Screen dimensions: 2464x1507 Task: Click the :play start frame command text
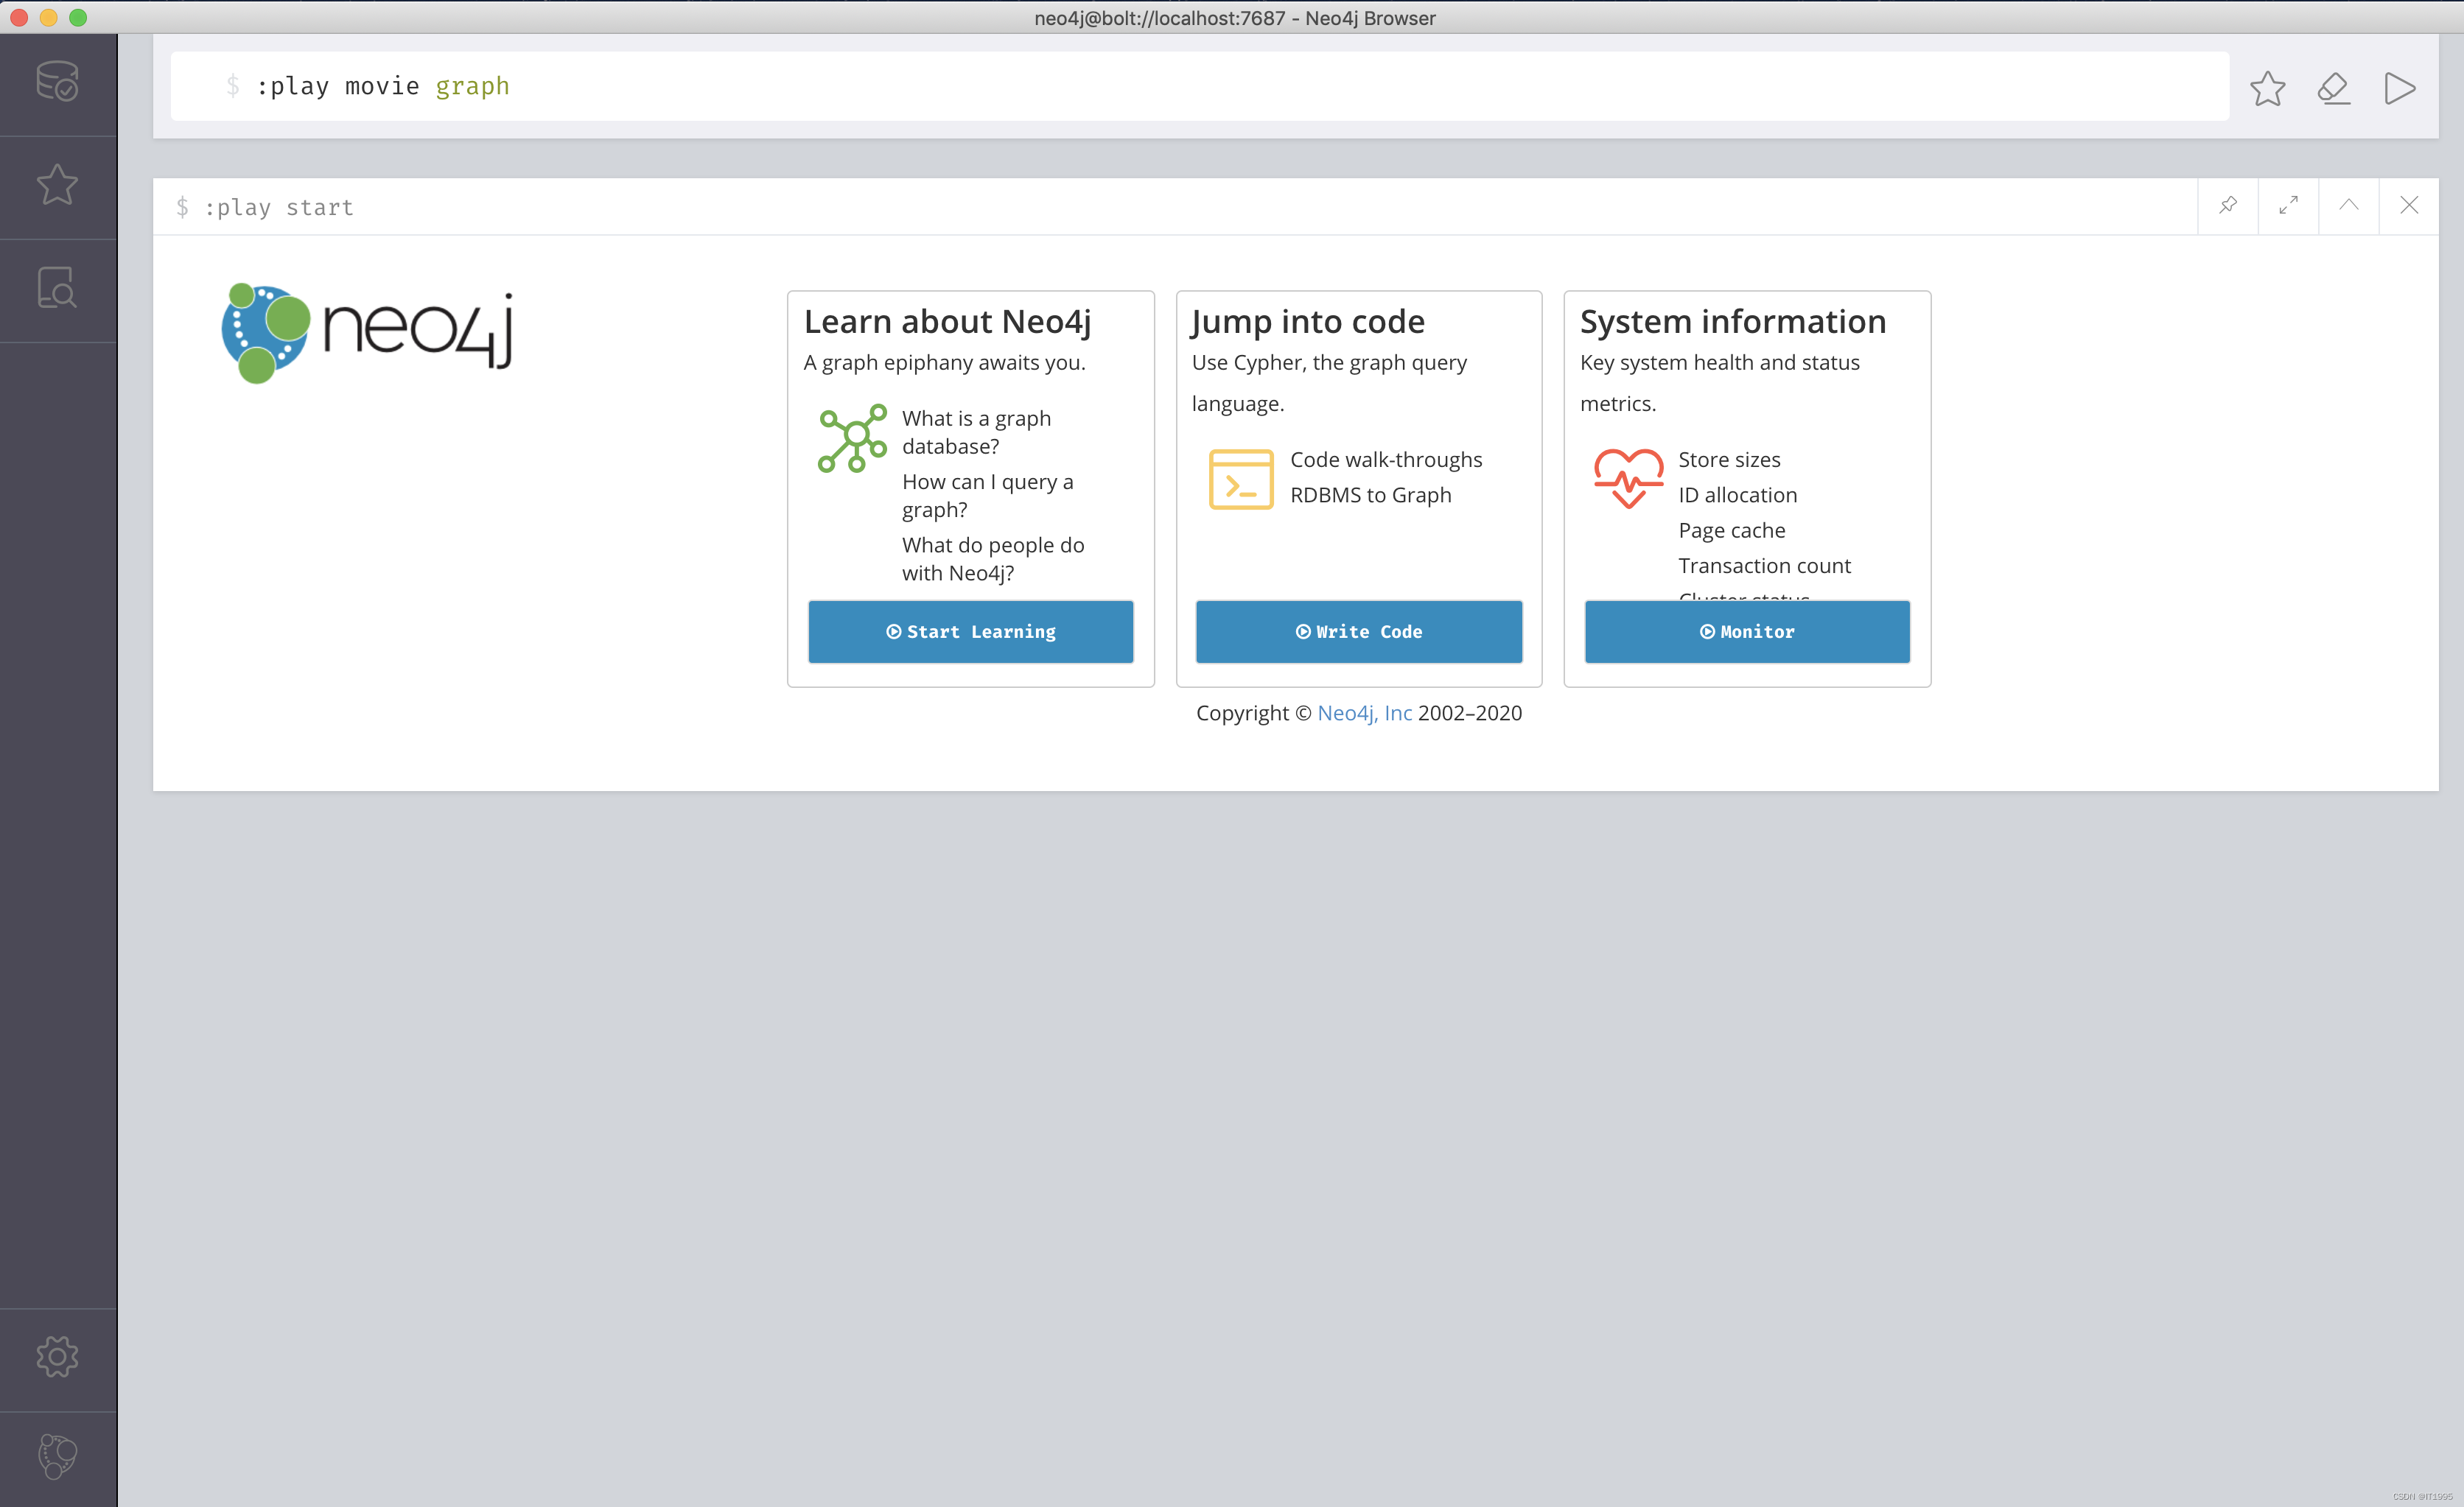[x=279, y=207]
